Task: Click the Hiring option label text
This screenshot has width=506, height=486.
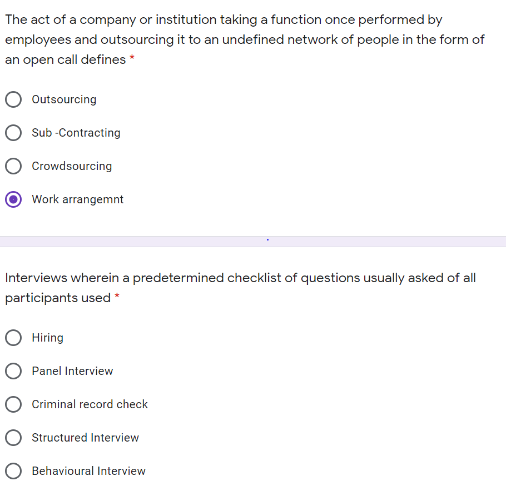Action: [x=47, y=338]
